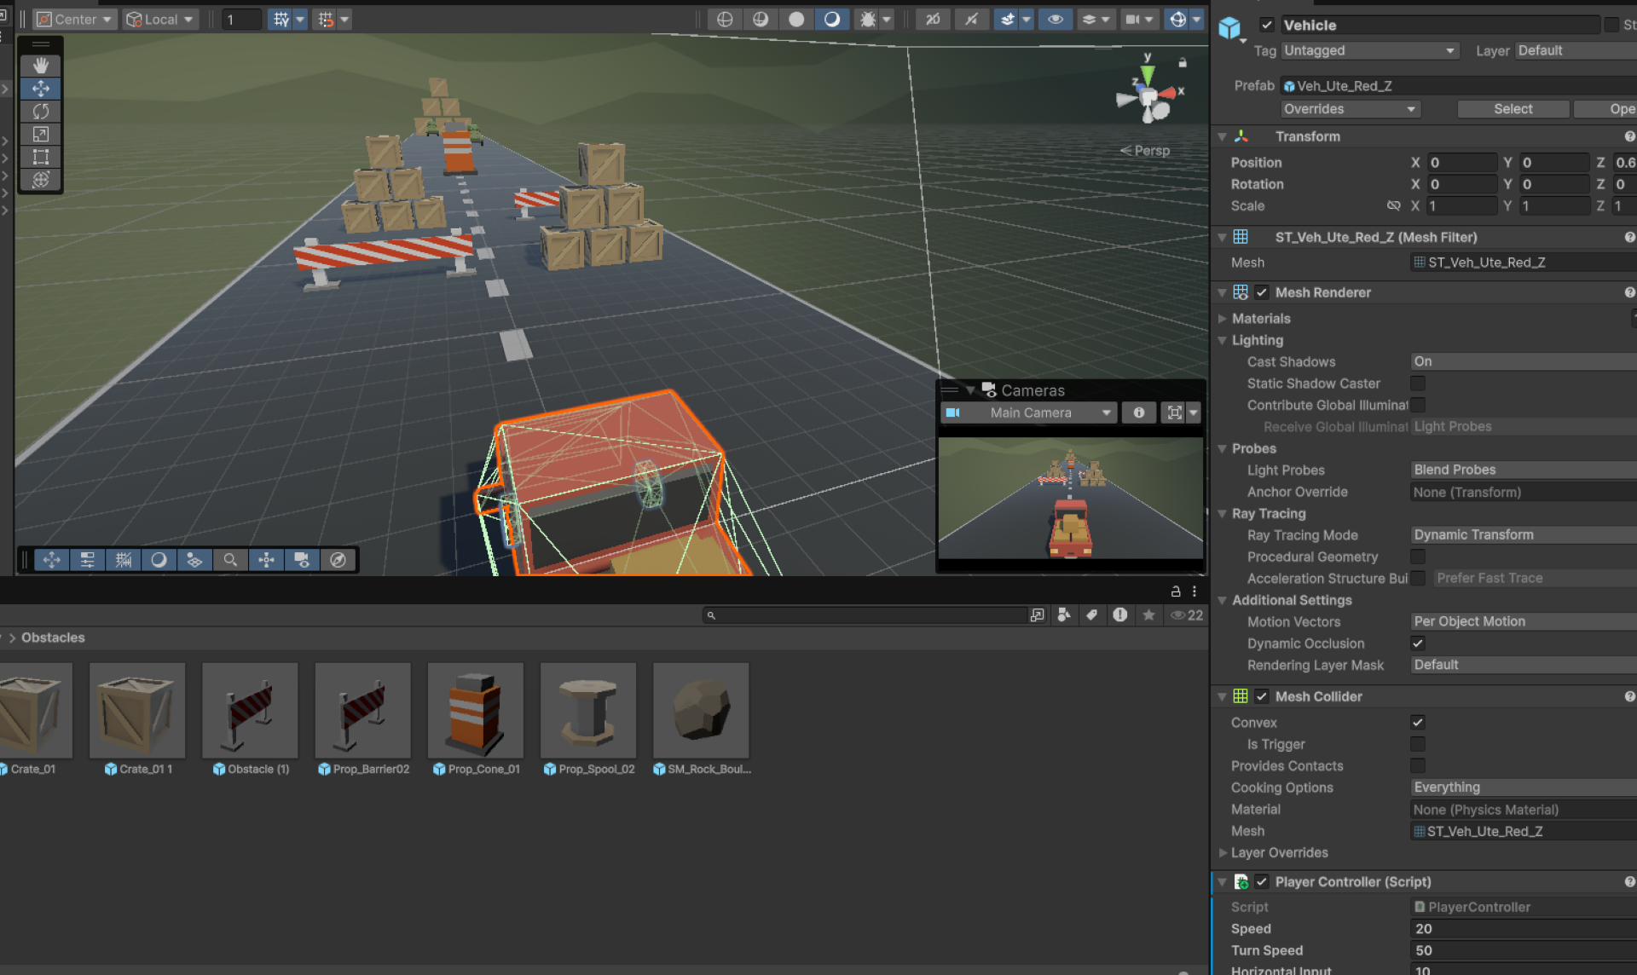Toggle the Convex checkbox
Image resolution: width=1637 pixels, height=975 pixels.
pyautogui.click(x=1417, y=723)
